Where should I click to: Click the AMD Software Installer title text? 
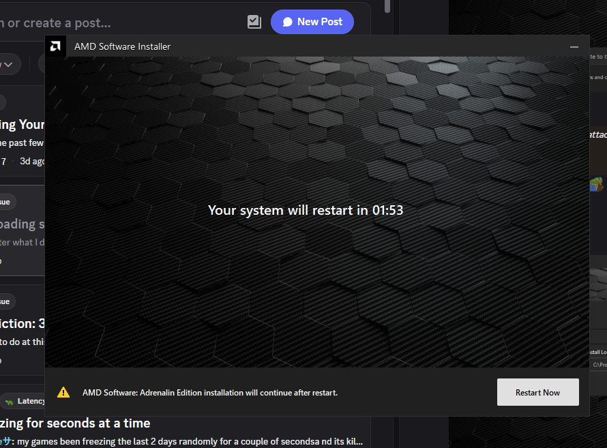(x=122, y=46)
